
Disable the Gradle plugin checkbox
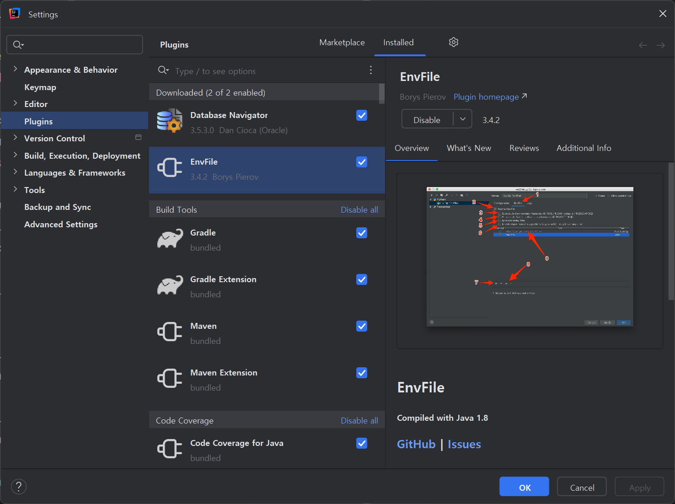tap(362, 233)
